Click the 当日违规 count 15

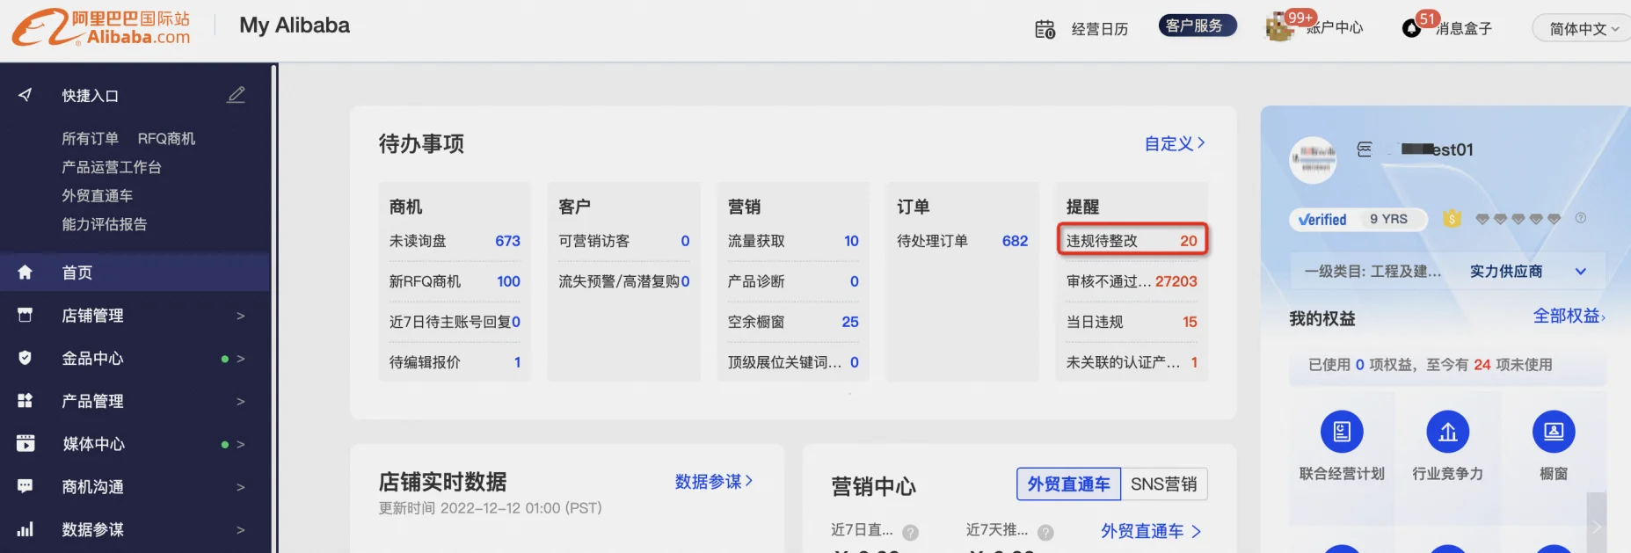1190,322
